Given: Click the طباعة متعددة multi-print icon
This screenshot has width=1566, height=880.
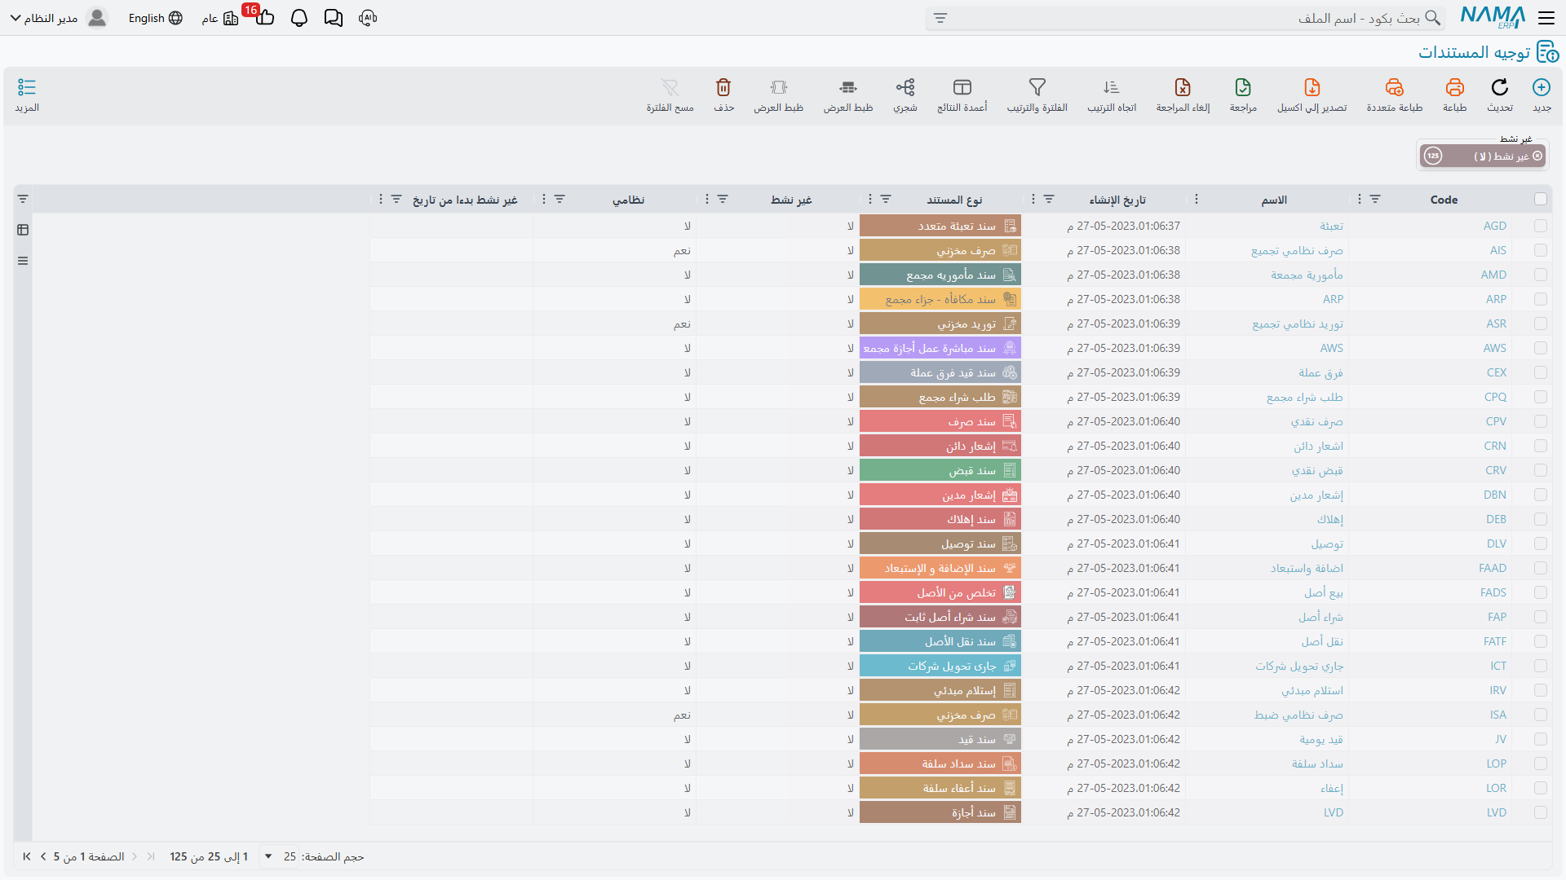Looking at the screenshot, I should coord(1394,88).
